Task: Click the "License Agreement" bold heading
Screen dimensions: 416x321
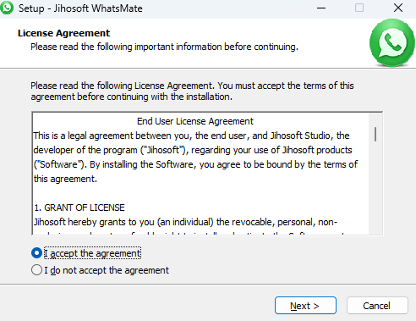Action: tap(63, 33)
